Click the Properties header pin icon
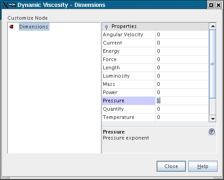The height and width of the screenshot is (180, 224). click(x=106, y=27)
